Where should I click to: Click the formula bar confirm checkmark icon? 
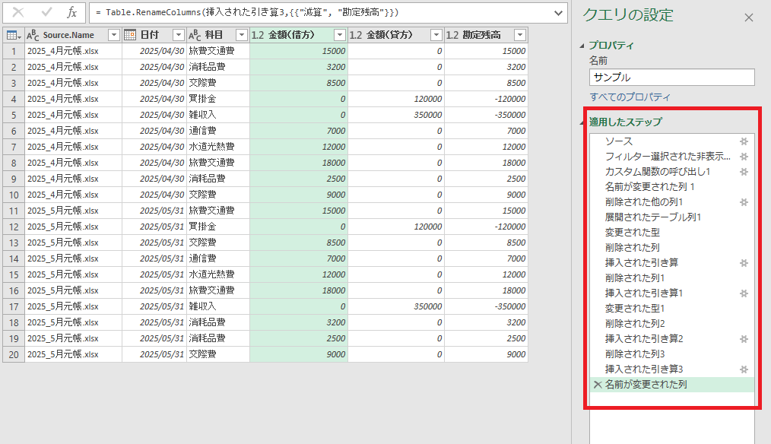(x=46, y=13)
